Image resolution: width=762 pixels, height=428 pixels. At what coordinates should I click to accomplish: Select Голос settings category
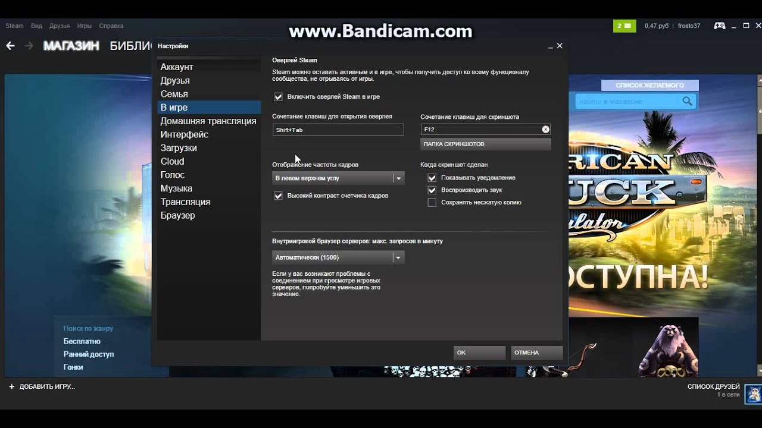coord(208,175)
